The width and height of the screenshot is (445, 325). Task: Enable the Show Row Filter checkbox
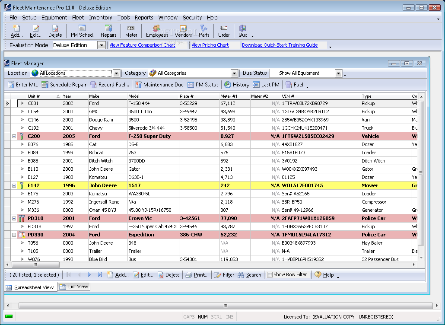(270, 274)
